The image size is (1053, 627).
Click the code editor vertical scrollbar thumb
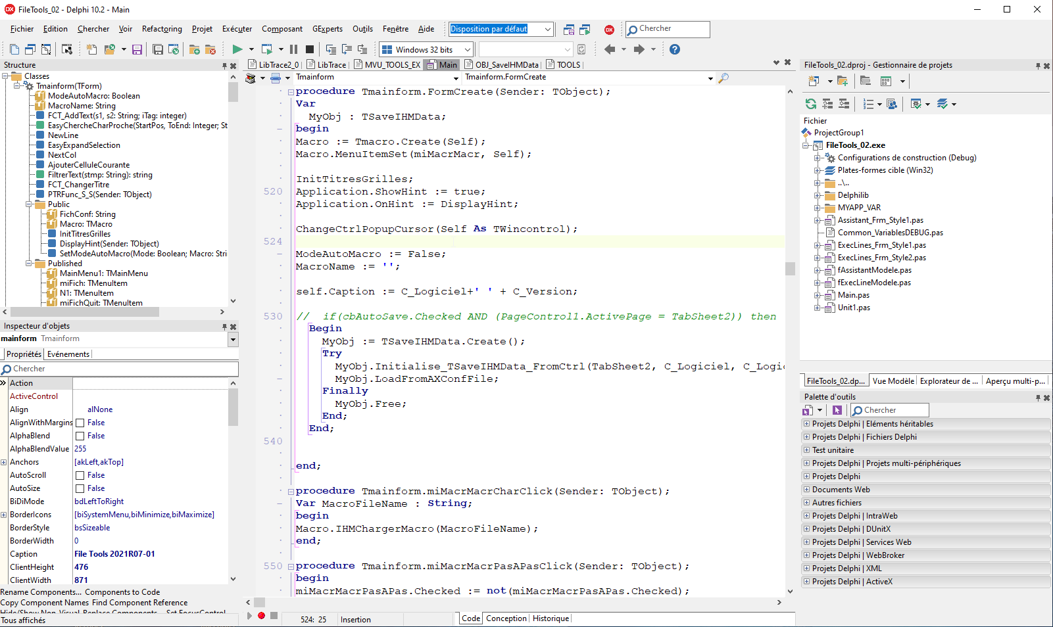(x=790, y=269)
